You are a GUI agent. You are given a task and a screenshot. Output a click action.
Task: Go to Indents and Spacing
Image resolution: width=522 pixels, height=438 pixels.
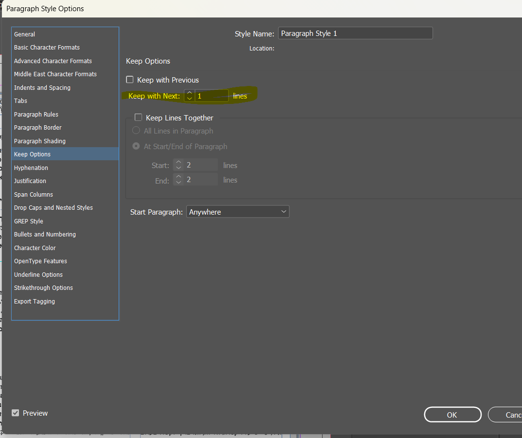(65, 88)
